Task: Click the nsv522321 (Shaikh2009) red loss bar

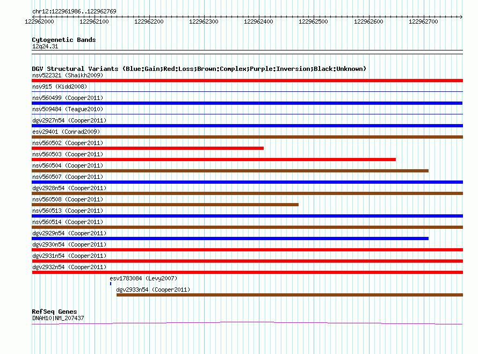Action: click(x=247, y=81)
